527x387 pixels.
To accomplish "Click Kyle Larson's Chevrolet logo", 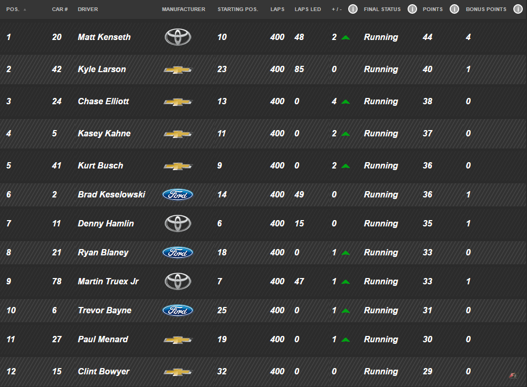I will click(x=178, y=70).
